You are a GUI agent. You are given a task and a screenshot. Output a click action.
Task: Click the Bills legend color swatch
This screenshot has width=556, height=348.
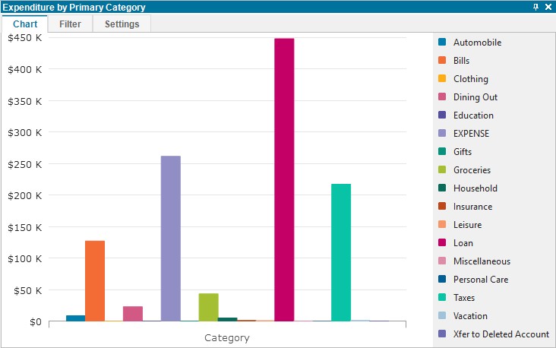[442, 60]
